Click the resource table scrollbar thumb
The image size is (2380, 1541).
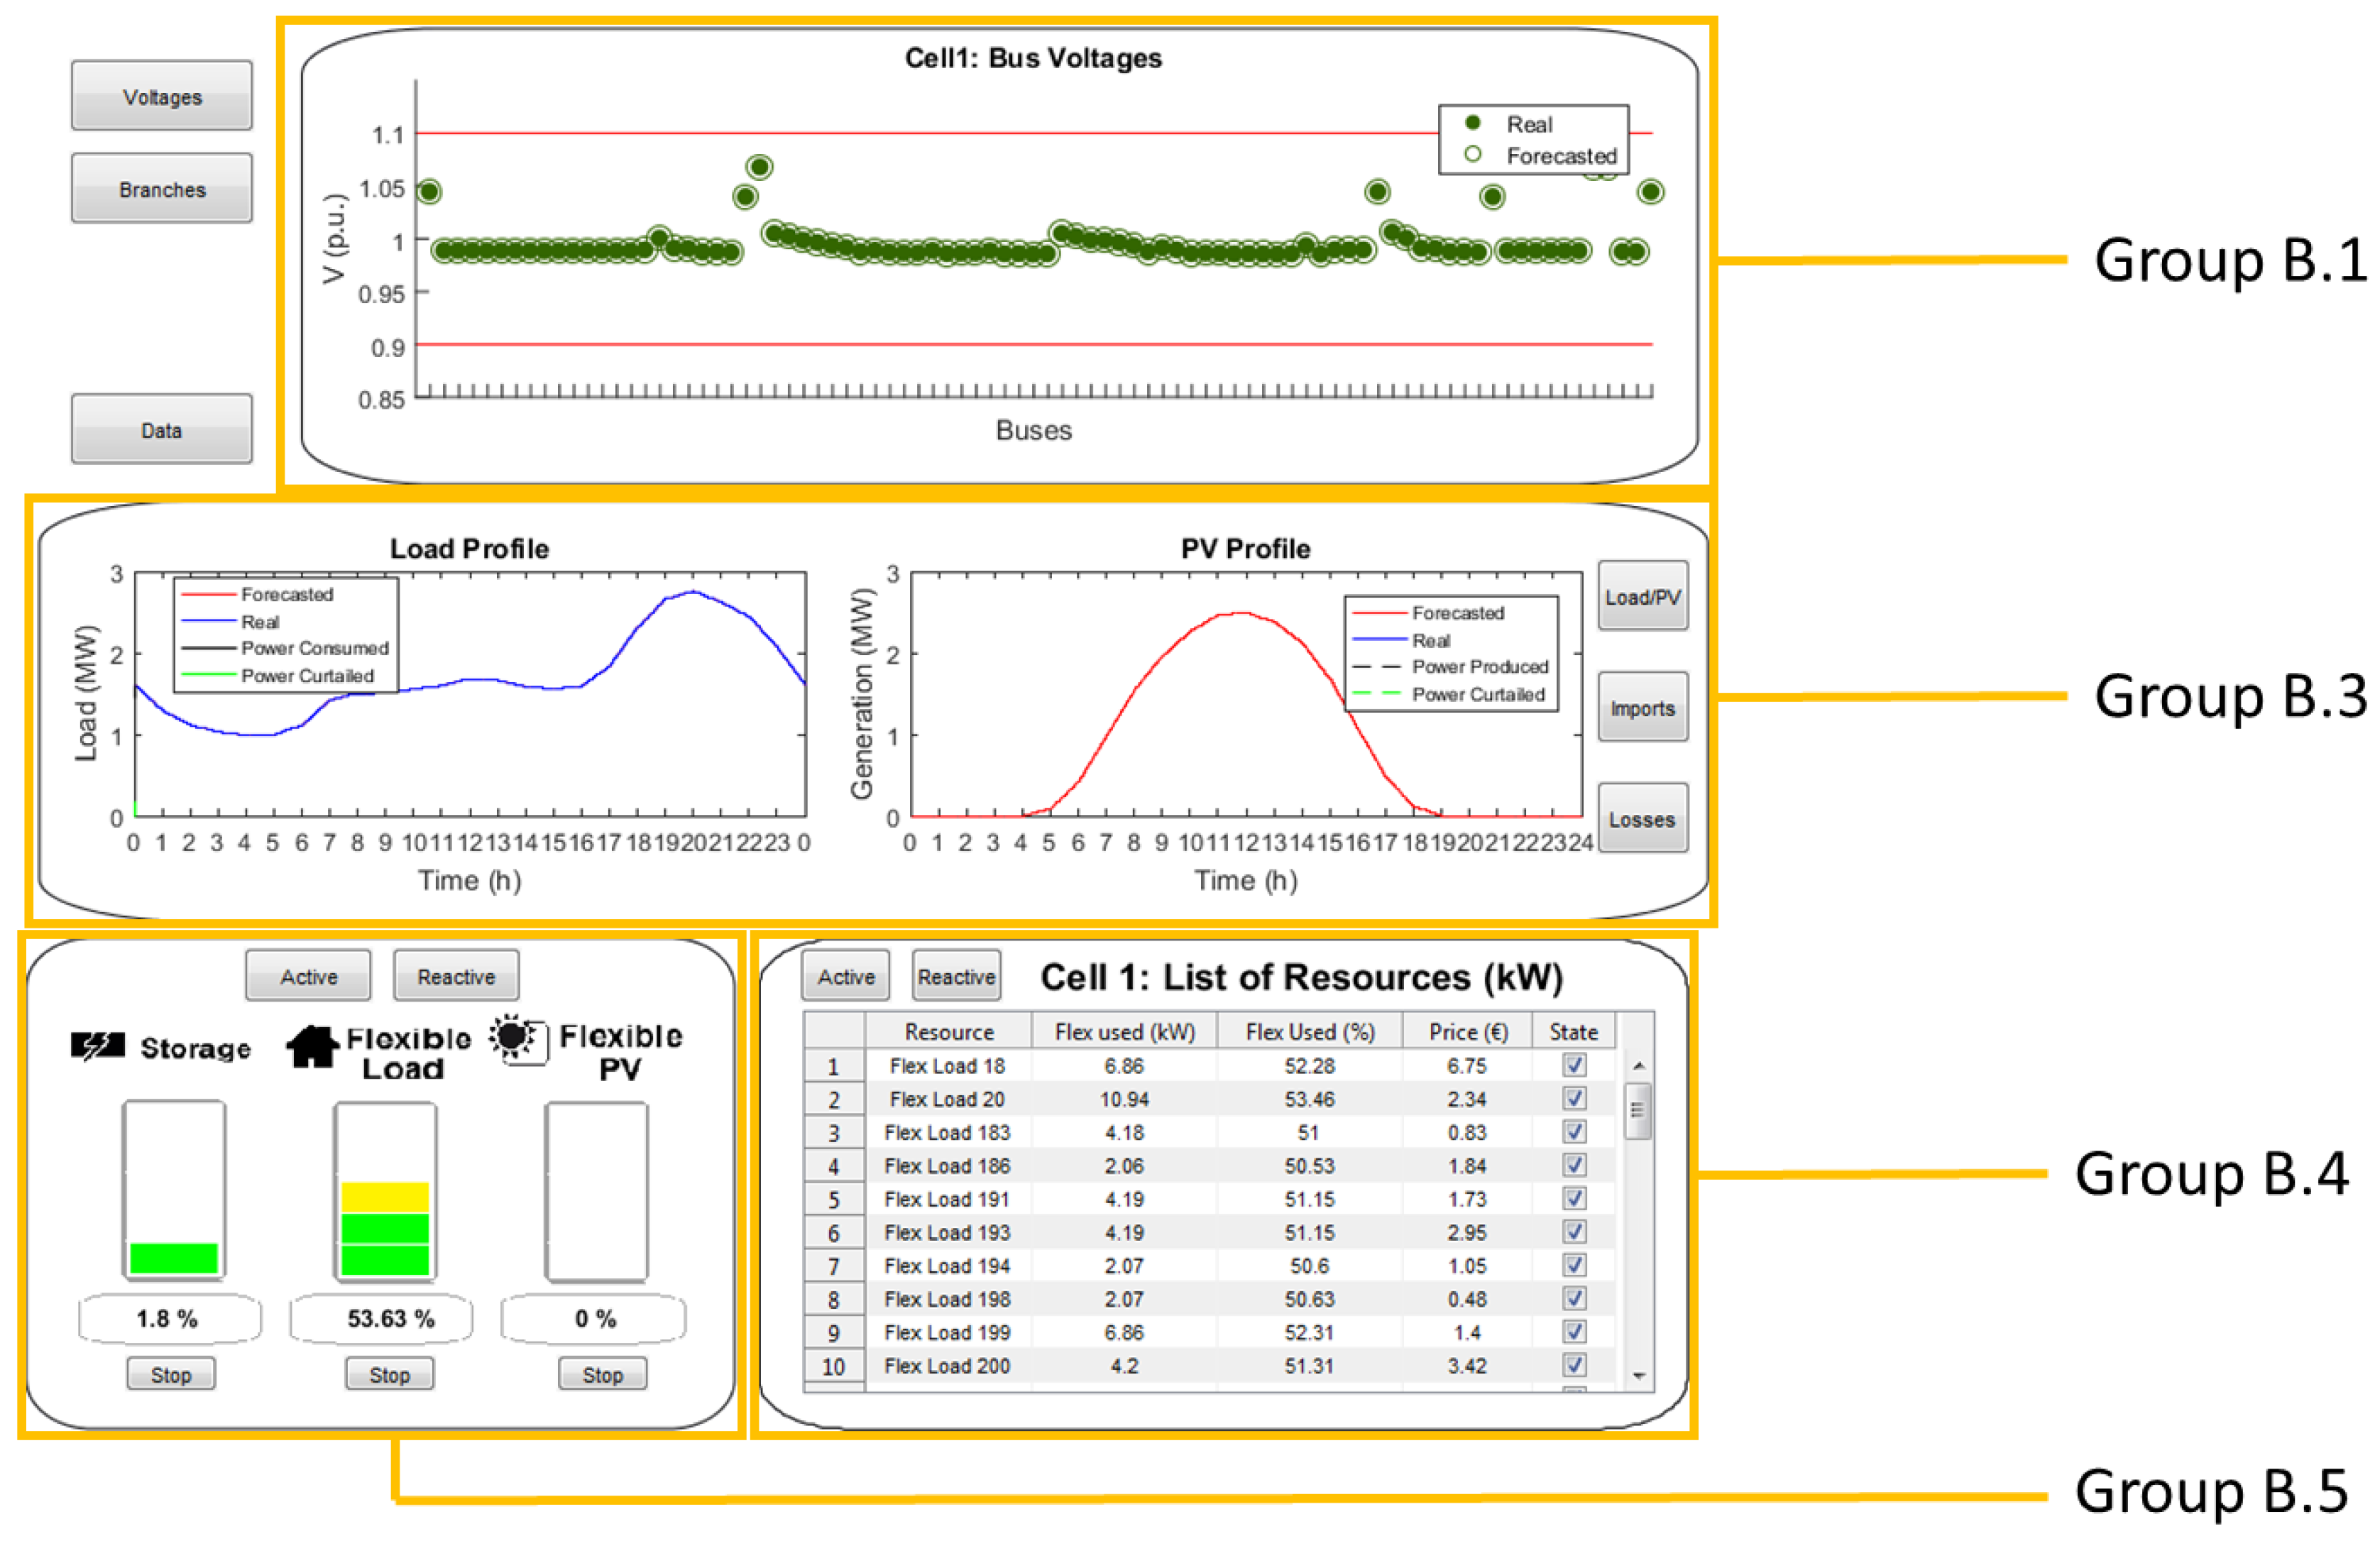click(x=1638, y=1110)
